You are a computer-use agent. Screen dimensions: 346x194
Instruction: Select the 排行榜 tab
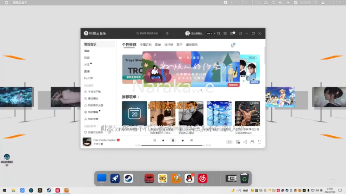(x=169, y=45)
